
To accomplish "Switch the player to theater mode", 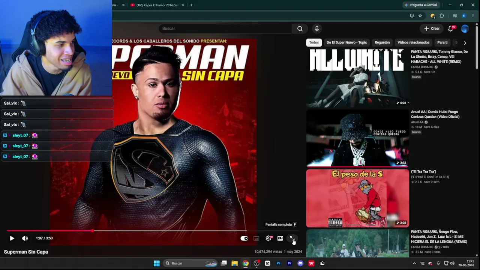I will 280,238.
